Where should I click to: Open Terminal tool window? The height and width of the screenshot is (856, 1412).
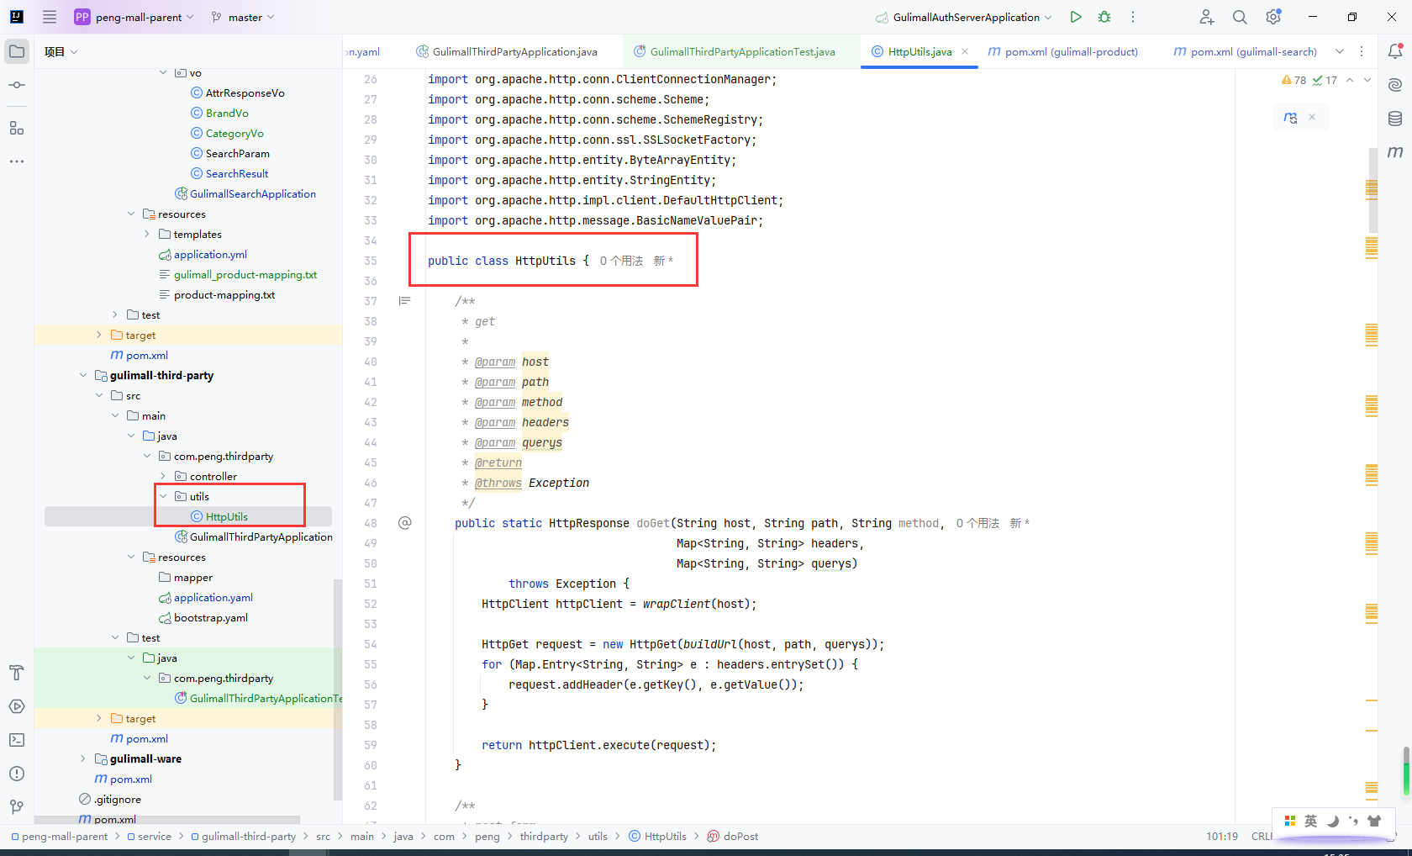pos(17,740)
